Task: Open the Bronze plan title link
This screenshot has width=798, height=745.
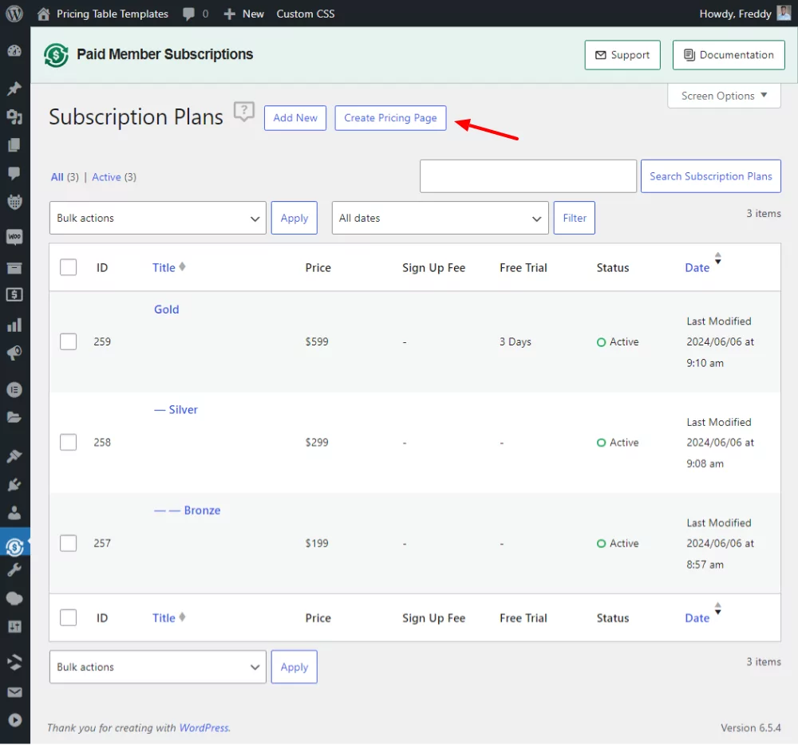Action: [x=188, y=510]
